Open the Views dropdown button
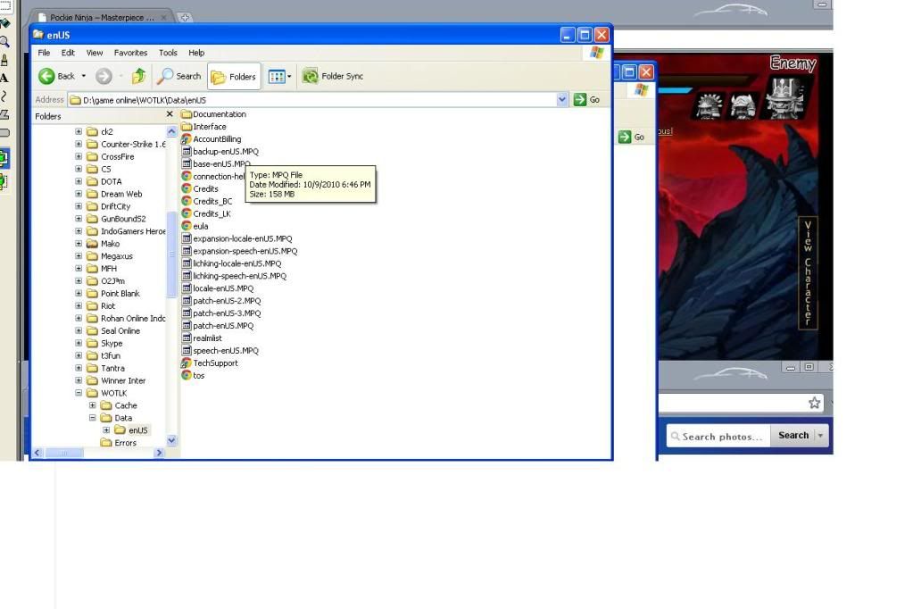Screen dimensions: 913x609 coord(279,76)
